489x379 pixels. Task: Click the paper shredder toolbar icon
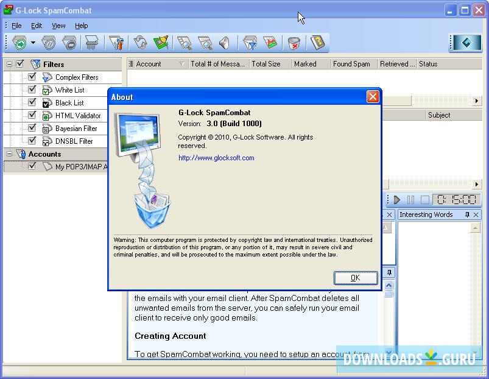pos(92,43)
